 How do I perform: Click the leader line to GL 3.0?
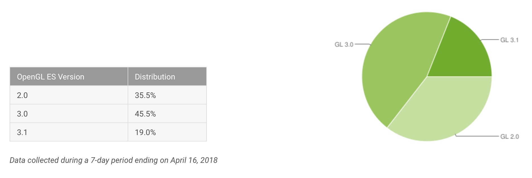[x=363, y=44]
